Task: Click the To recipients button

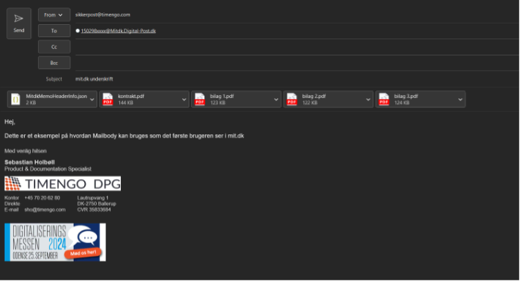Action: 54,30
